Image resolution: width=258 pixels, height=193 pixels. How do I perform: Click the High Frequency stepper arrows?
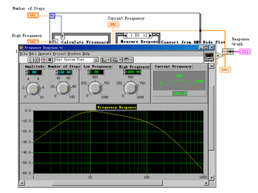coord(123,72)
